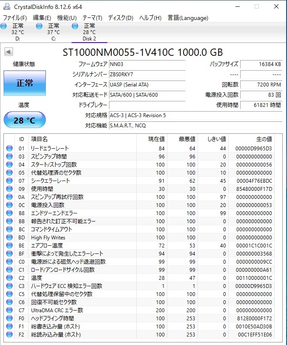Click the empty ドライブレター field
The width and height of the screenshot is (287, 345).
(x=147, y=105)
